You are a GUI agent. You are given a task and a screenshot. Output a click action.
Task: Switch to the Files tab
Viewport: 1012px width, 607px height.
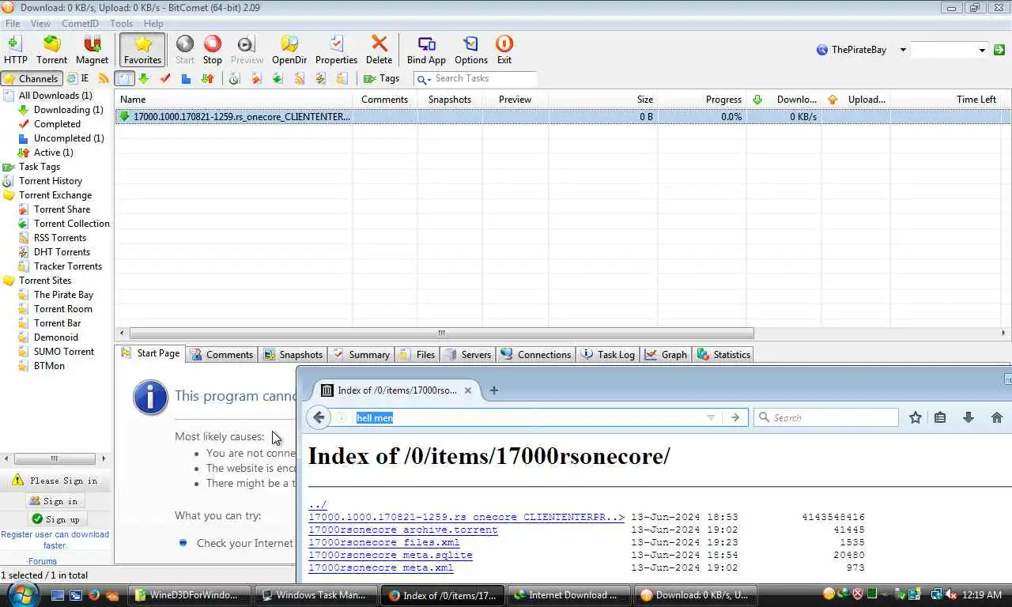(417, 355)
